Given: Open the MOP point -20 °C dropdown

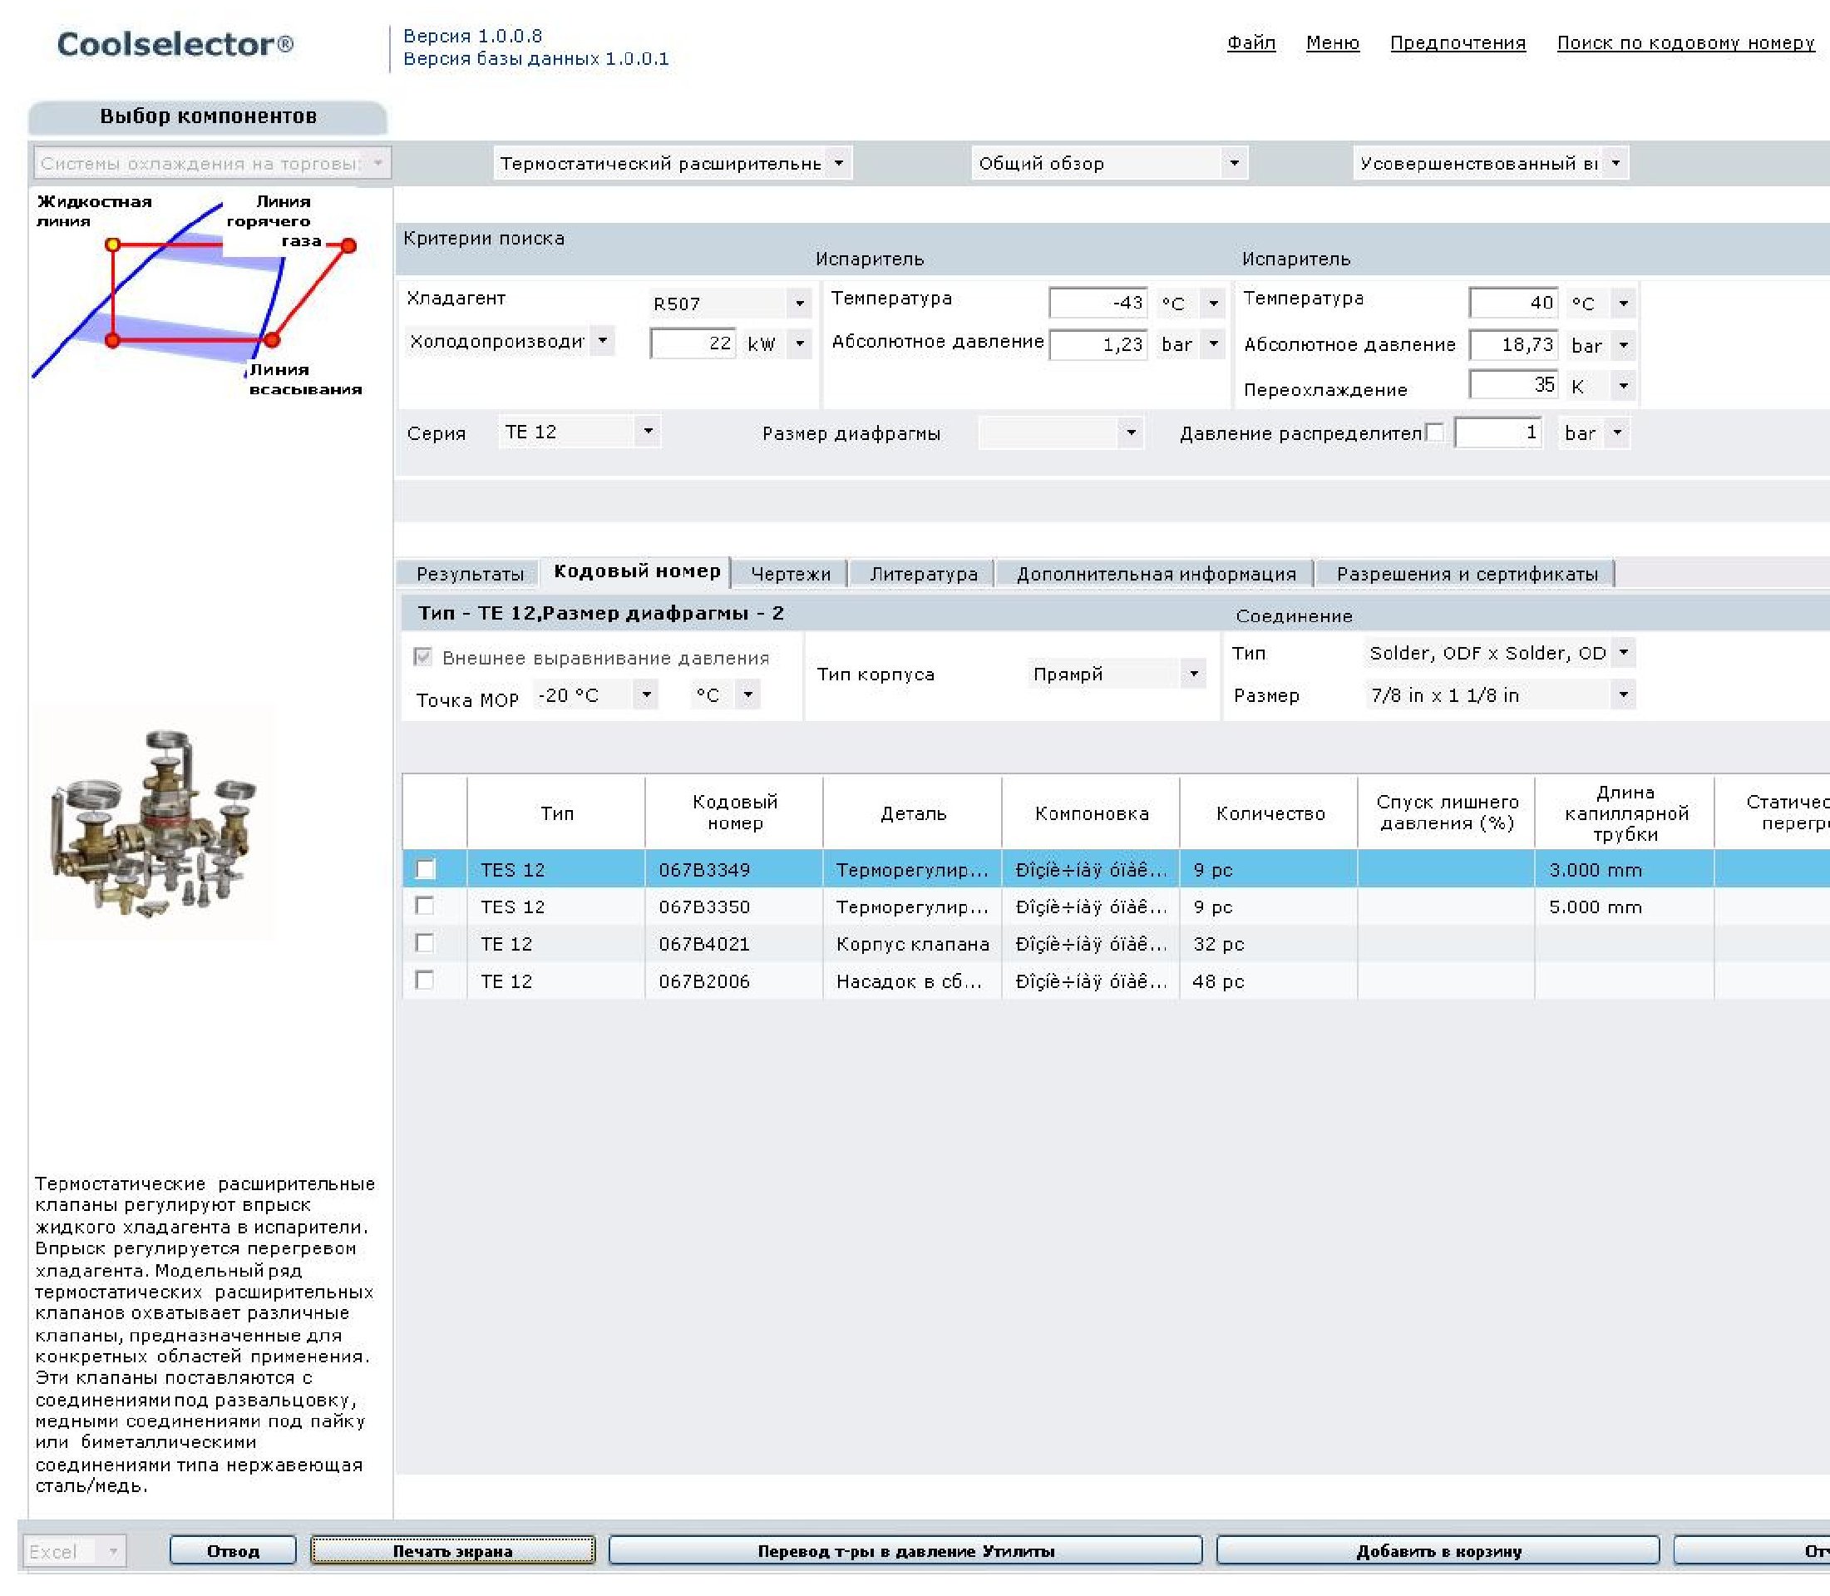Looking at the screenshot, I should (646, 694).
